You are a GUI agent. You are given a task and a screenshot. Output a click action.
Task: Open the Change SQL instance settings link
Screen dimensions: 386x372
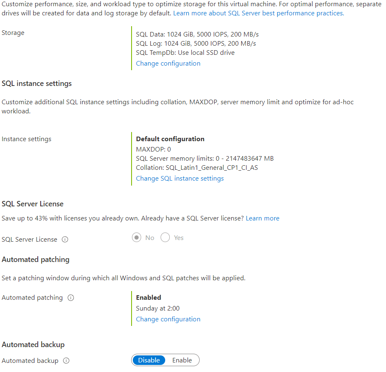180,179
